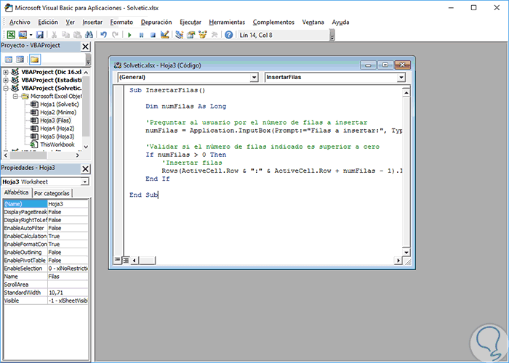Close the Propiedades - Hoja3 panel
The height and width of the screenshot is (363, 509).
click(85, 168)
